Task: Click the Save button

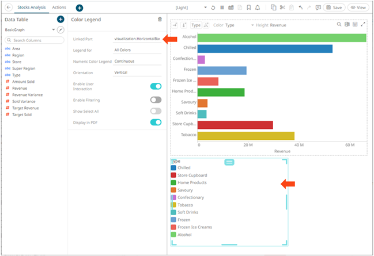Action: point(334,7)
